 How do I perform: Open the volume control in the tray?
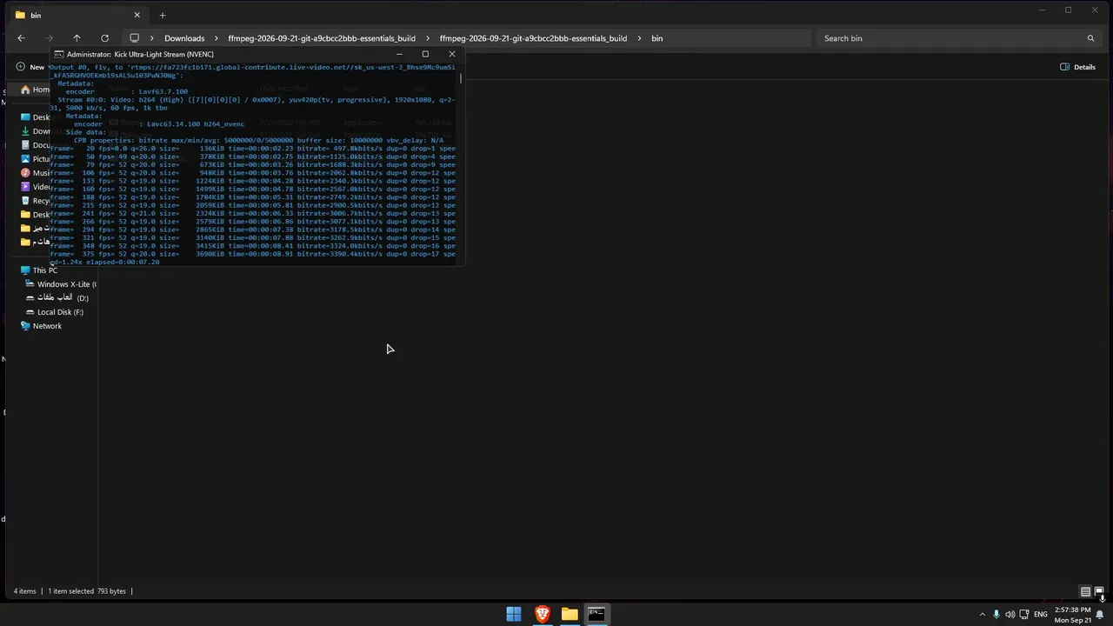1010,615
